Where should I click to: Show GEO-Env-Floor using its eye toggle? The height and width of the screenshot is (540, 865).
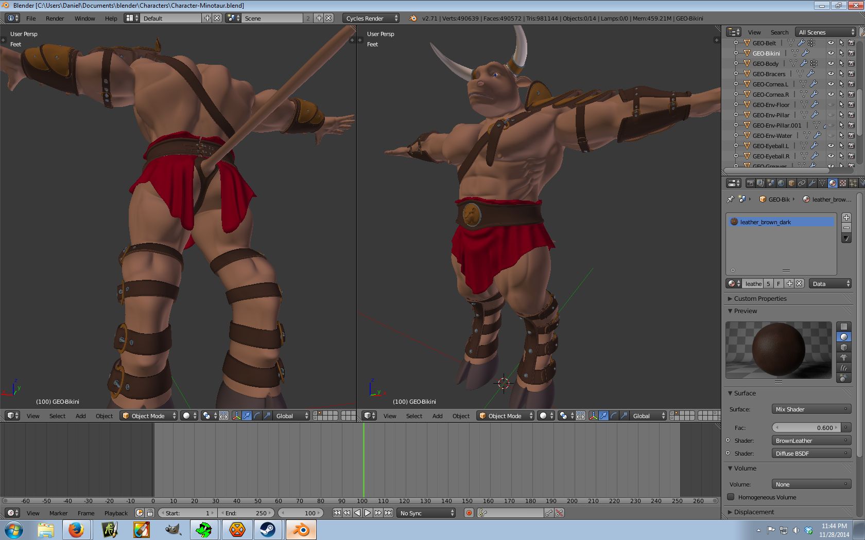[x=831, y=105]
